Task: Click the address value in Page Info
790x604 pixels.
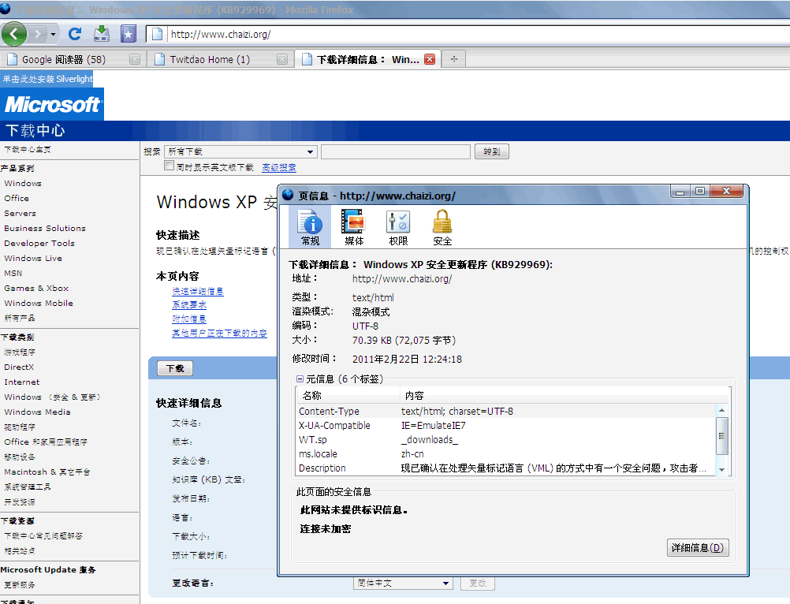Action: coord(401,278)
